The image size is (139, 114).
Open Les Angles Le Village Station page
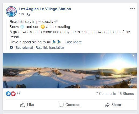45,9
